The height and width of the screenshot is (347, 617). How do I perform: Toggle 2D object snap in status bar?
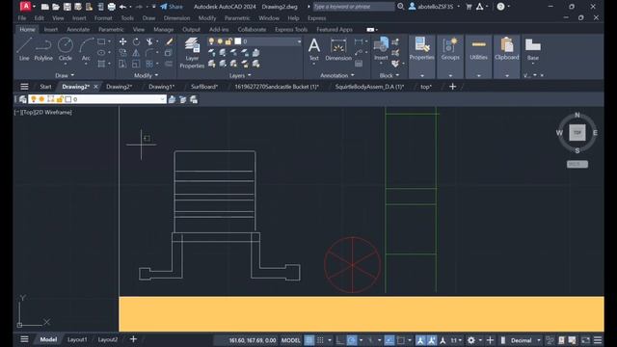coord(401,340)
